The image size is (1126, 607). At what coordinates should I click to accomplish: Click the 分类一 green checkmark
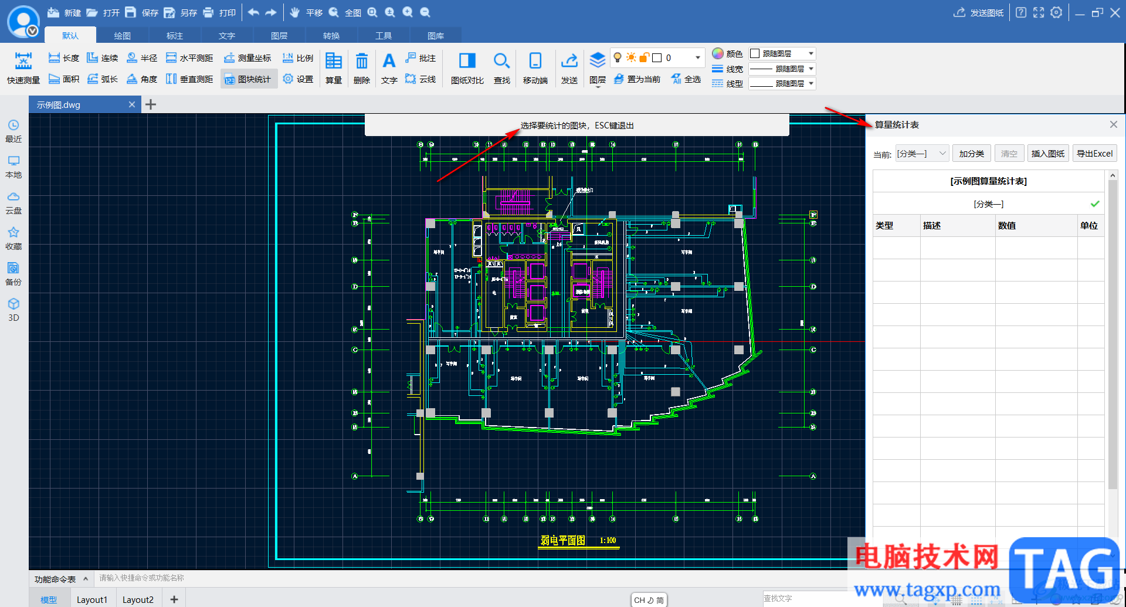click(x=1094, y=204)
